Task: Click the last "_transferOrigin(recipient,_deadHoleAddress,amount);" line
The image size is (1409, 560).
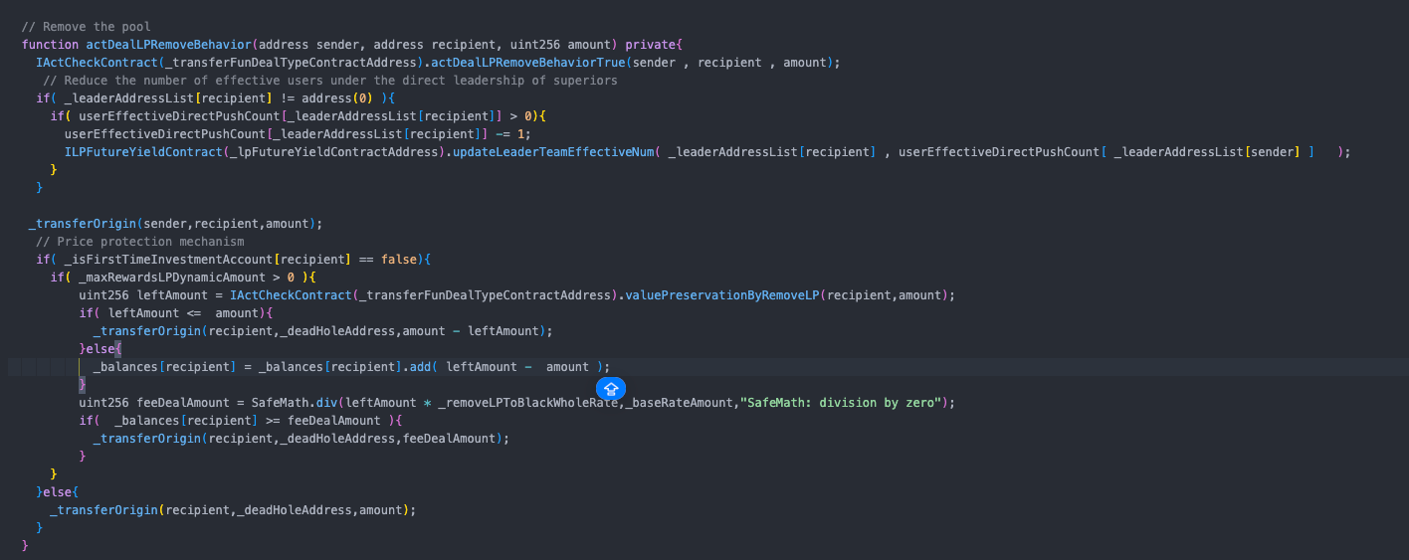Action: coord(233,510)
